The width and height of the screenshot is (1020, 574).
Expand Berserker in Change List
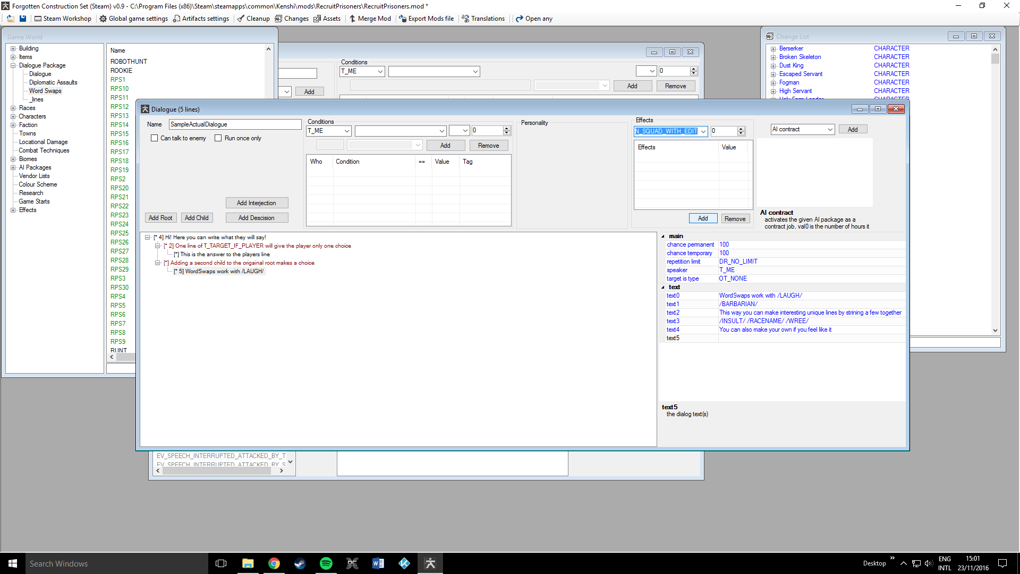(773, 49)
